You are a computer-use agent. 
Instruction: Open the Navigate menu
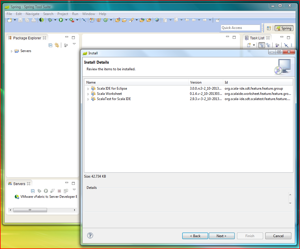coord(32,14)
